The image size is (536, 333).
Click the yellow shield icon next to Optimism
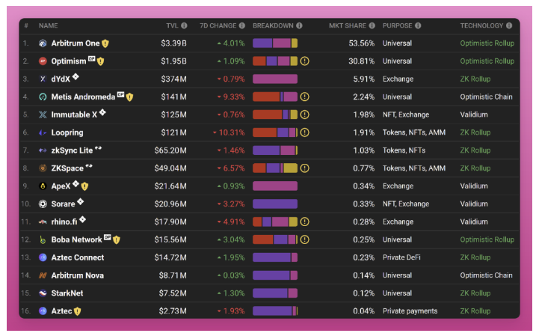[x=100, y=61]
